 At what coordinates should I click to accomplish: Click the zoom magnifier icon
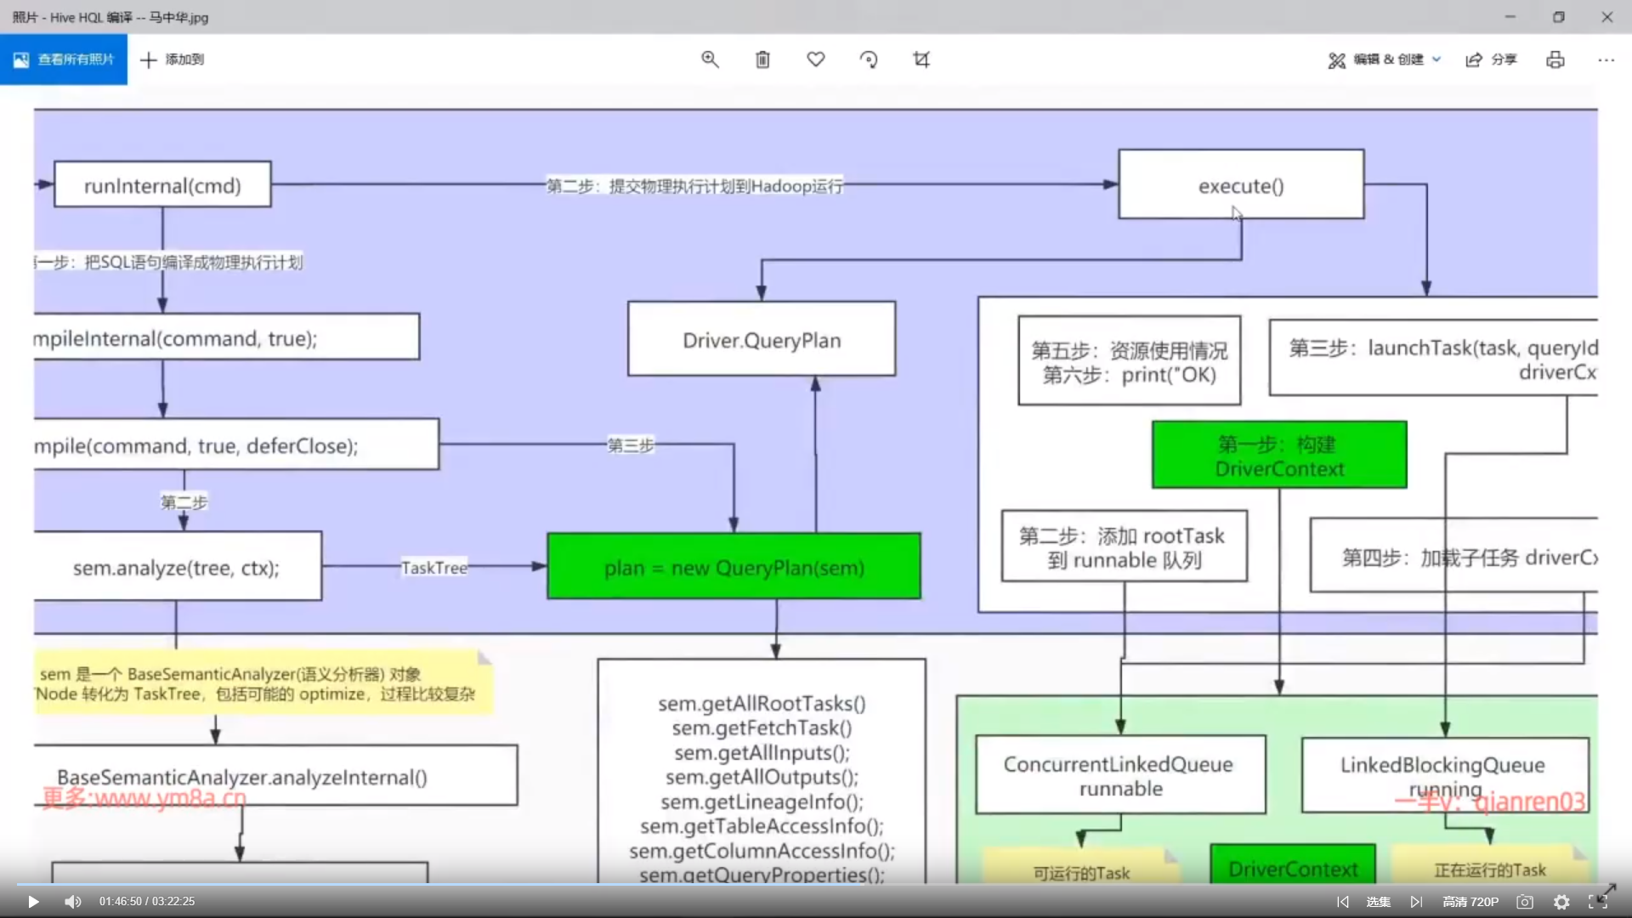point(710,59)
